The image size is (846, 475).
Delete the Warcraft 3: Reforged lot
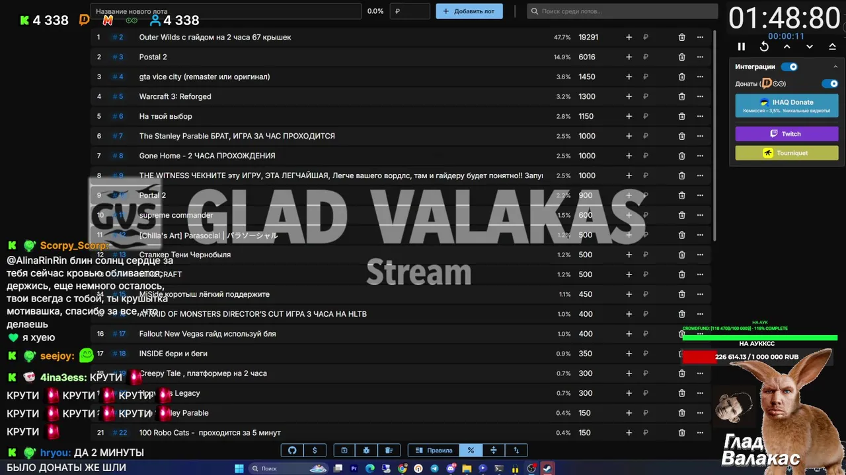(x=682, y=97)
